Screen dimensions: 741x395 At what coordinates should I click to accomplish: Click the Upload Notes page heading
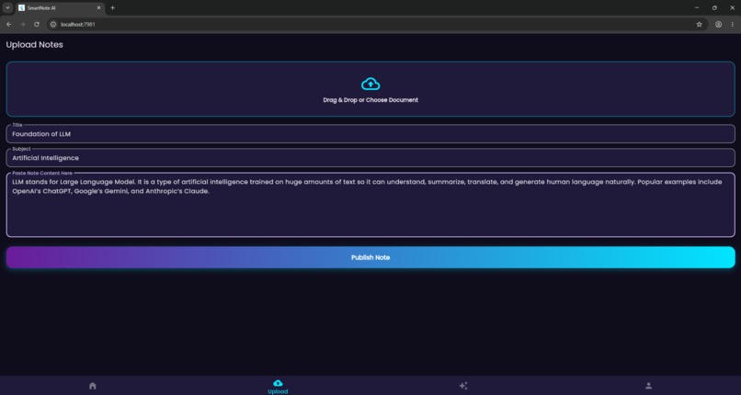pos(35,45)
